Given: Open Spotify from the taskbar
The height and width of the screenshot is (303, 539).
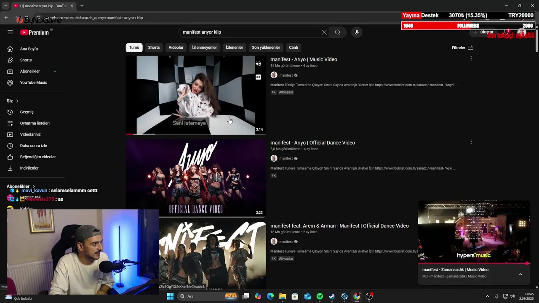Looking at the screenshot, I should 320,296.
